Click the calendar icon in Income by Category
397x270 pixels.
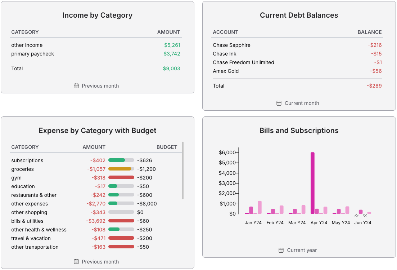click(76, 86)
